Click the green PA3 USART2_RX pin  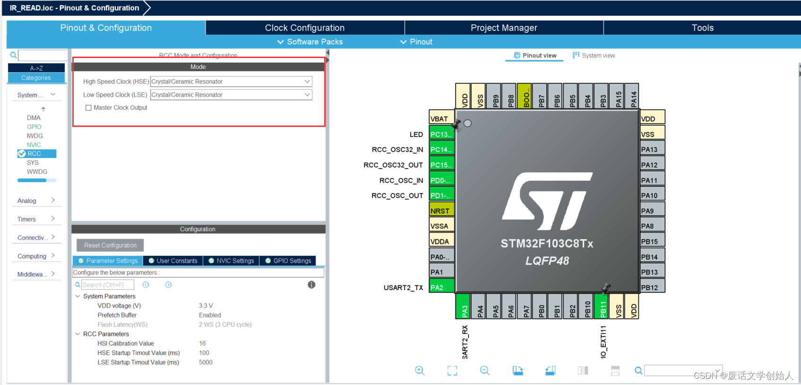pos(463,306)
